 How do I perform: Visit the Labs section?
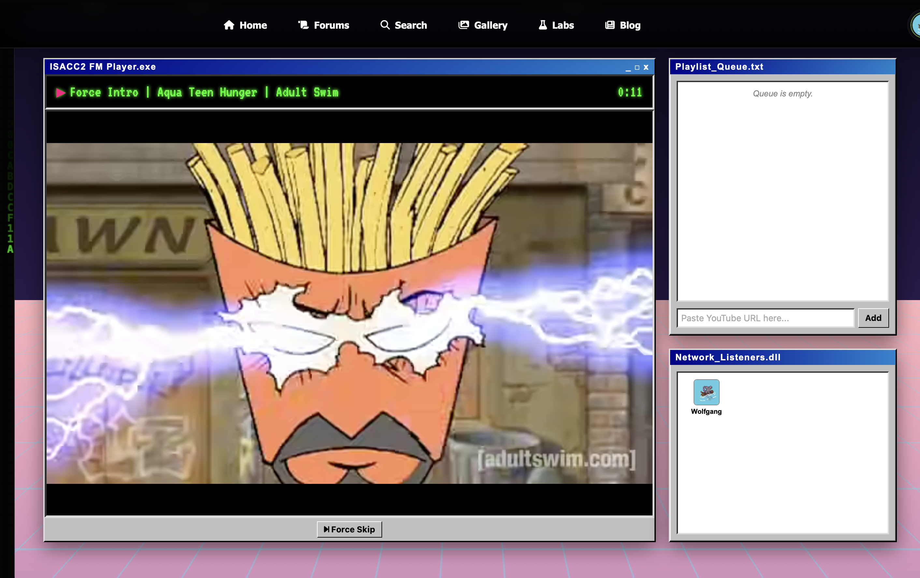click(556, 25)
